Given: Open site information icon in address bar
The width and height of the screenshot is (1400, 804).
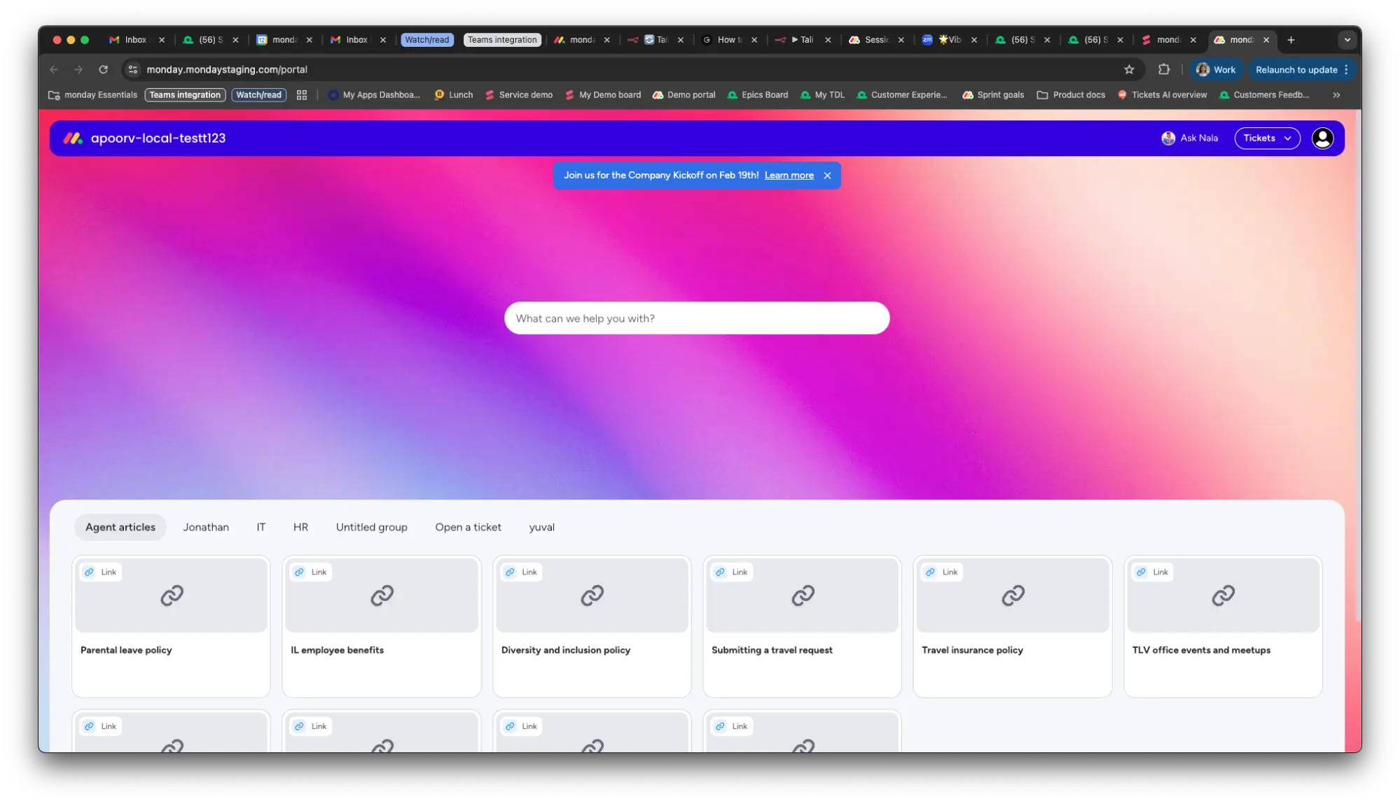Looking at the screenshot, I should tap(133, 70).
